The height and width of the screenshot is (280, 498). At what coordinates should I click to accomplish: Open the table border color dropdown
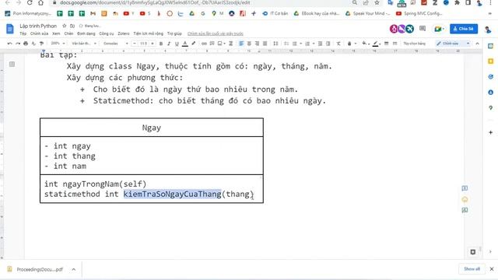(x=377, y=44)
